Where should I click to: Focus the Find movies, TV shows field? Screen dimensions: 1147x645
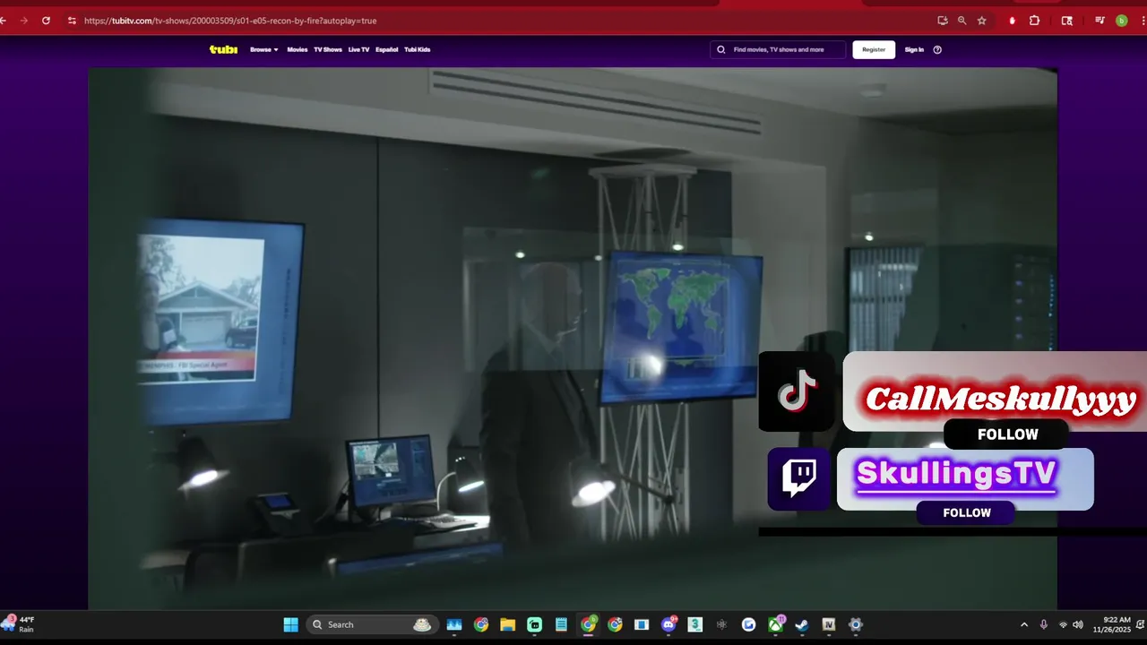[x=778, y=49]
